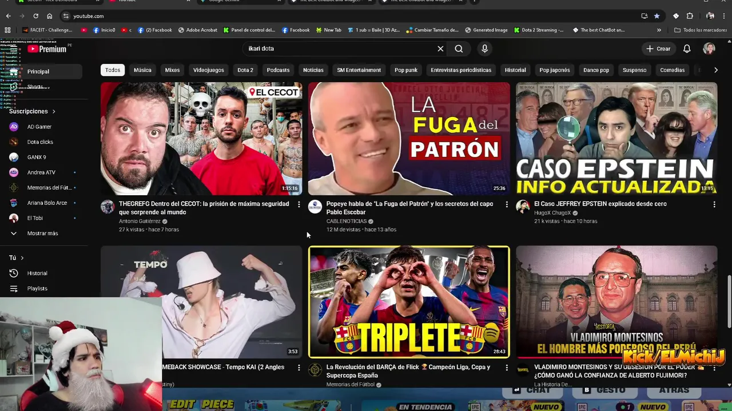Screen dimensions: 732x411
Task: Open the Antonio Gutiérrez channel avatar
Action: click(x=108, y=207)
